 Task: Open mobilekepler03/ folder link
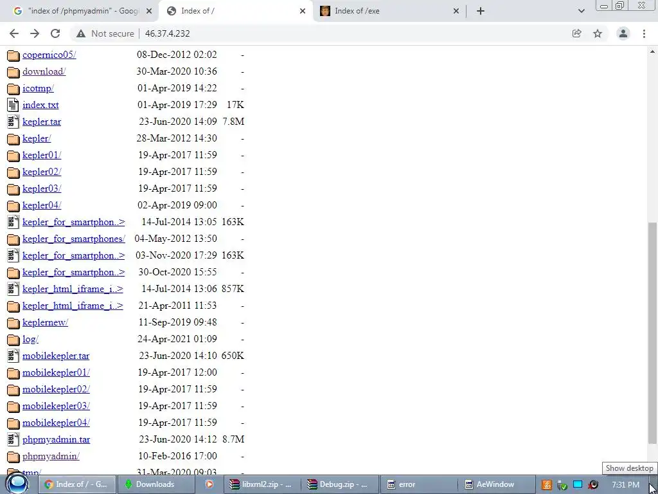(x=56, y=407)
